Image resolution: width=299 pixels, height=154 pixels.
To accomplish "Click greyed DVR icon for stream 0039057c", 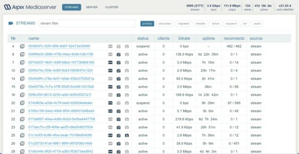I will (110, 46).
